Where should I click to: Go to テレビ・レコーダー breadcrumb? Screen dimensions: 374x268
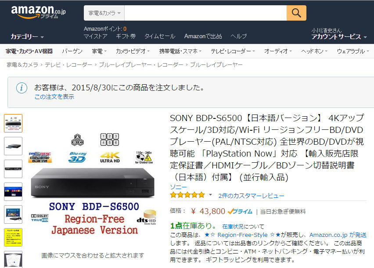pyautogui.click(x=68, y=64)
